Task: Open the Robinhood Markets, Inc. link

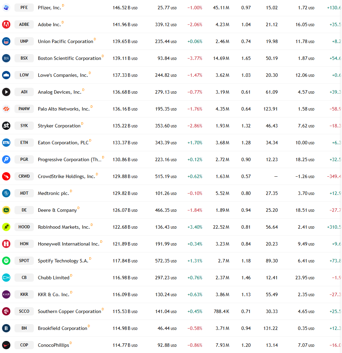Action: [64, 227]
